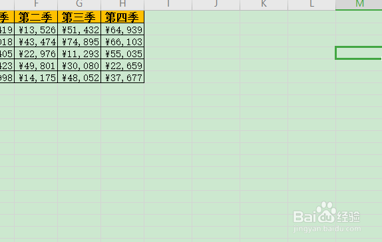The width and height of the screenshot is (382, 242).
Task: Select column G header
Action: [x=79, y=5]
